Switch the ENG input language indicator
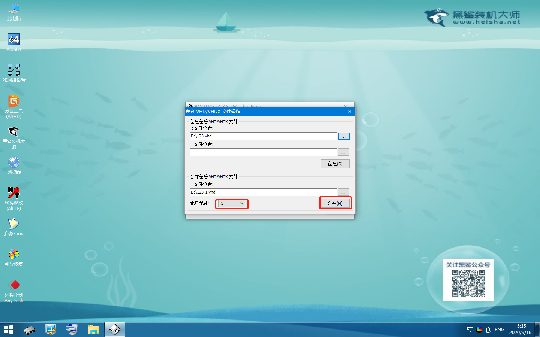Viewport: 540px width, 337px height. pyautogui.click(x=499, y=330)
